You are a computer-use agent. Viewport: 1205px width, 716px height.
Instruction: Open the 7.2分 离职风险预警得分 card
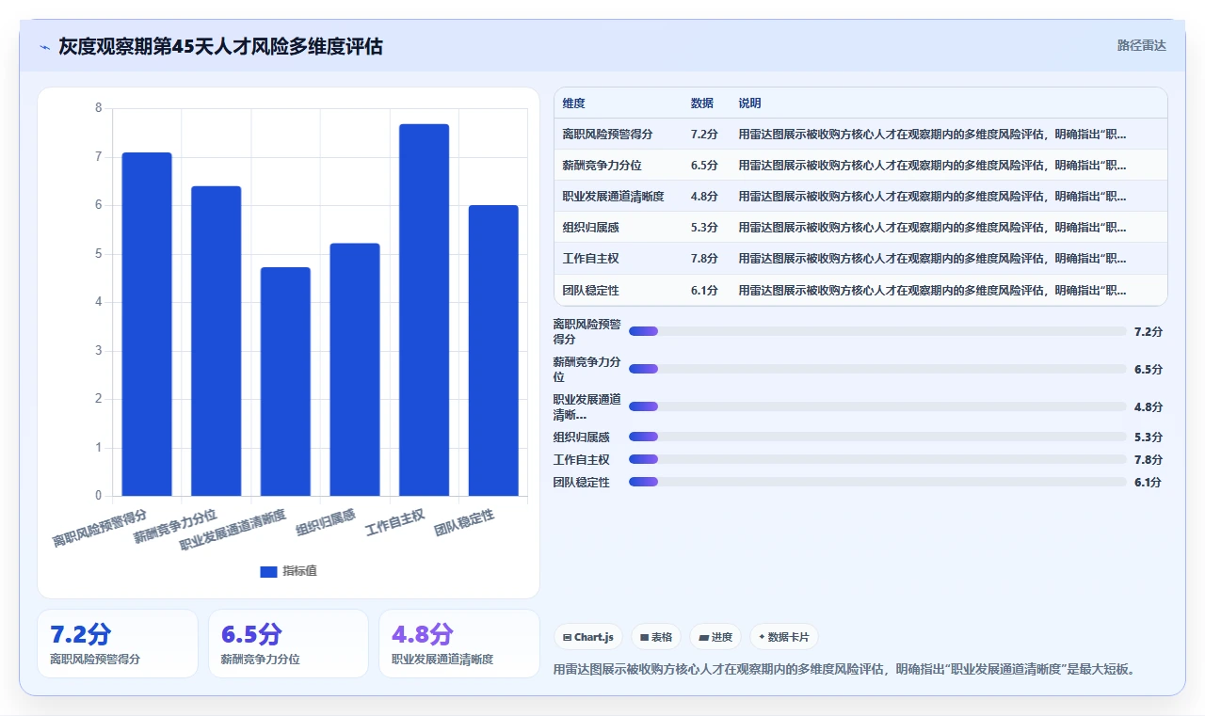118,644
